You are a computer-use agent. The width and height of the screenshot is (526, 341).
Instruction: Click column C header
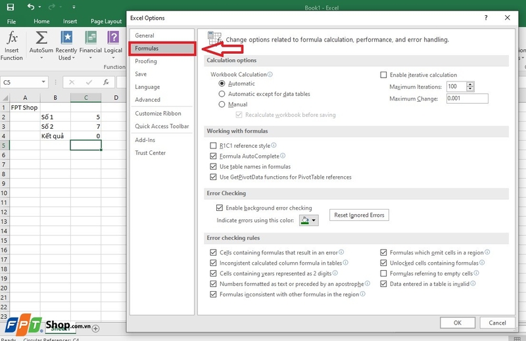coord(86,98)
